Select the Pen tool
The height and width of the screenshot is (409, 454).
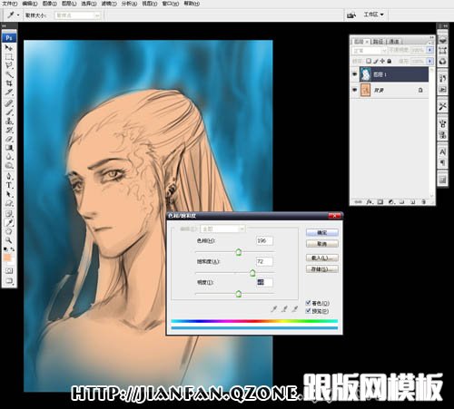click(x=9, y=176)
